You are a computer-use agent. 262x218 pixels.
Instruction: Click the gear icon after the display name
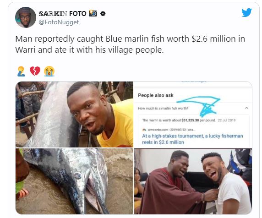(103, 14)
